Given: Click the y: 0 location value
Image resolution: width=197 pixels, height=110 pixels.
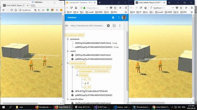Looking at the screenshot, I should [86, 83].
